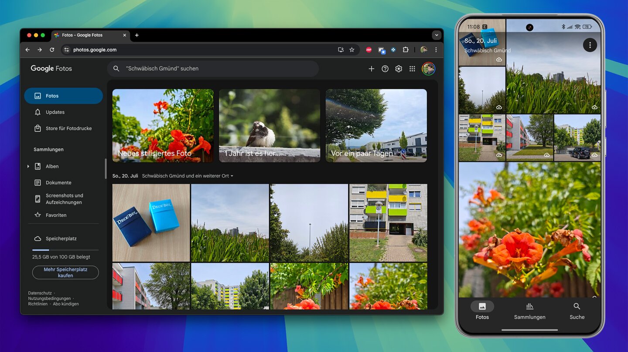This screenshot has height=352, width=628.
Task: Open the Adblock Plus extension
Action: [369, 50]
